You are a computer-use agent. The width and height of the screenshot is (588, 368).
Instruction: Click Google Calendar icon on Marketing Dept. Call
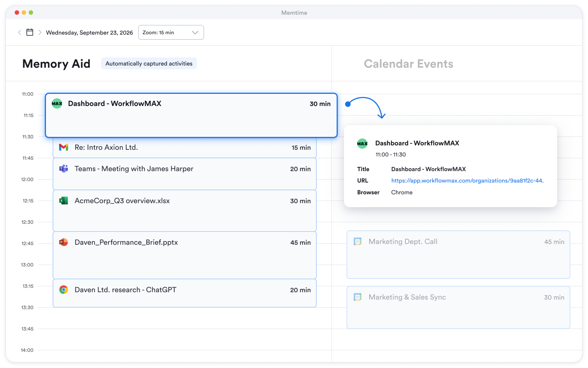[x=358, y=241]
